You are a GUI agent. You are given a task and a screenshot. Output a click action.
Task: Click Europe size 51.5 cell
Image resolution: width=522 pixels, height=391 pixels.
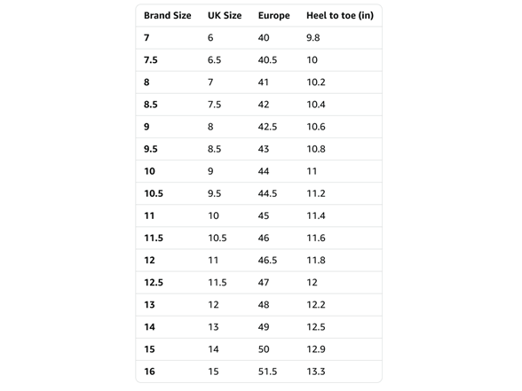pyautogui.click(x=267, y=371)
